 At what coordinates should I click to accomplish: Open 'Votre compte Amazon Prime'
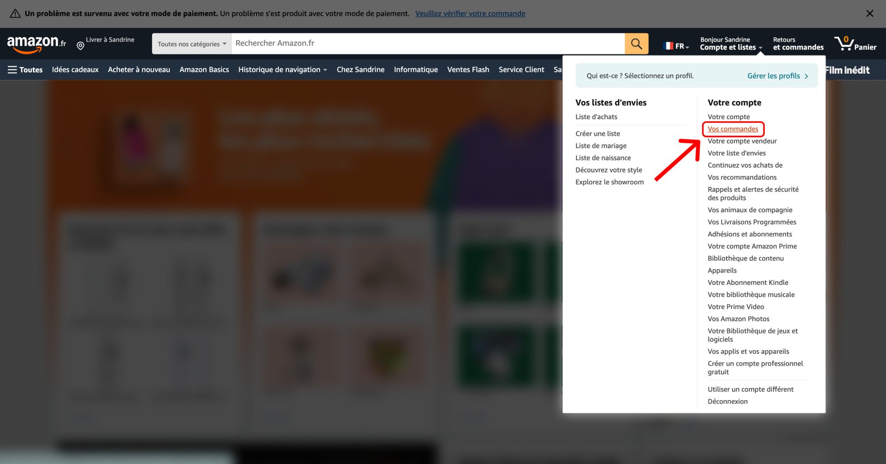click(x=752, y=246)
